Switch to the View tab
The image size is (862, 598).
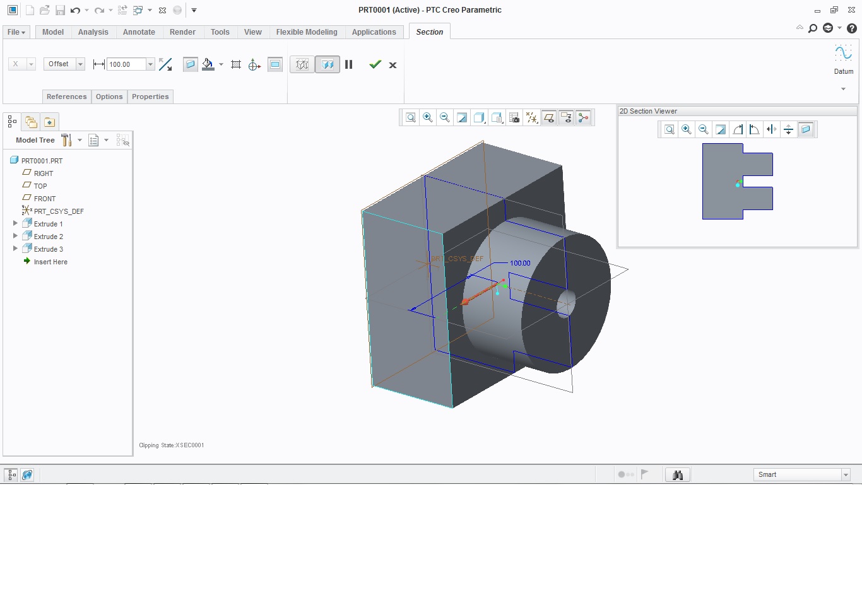[253, 32]
